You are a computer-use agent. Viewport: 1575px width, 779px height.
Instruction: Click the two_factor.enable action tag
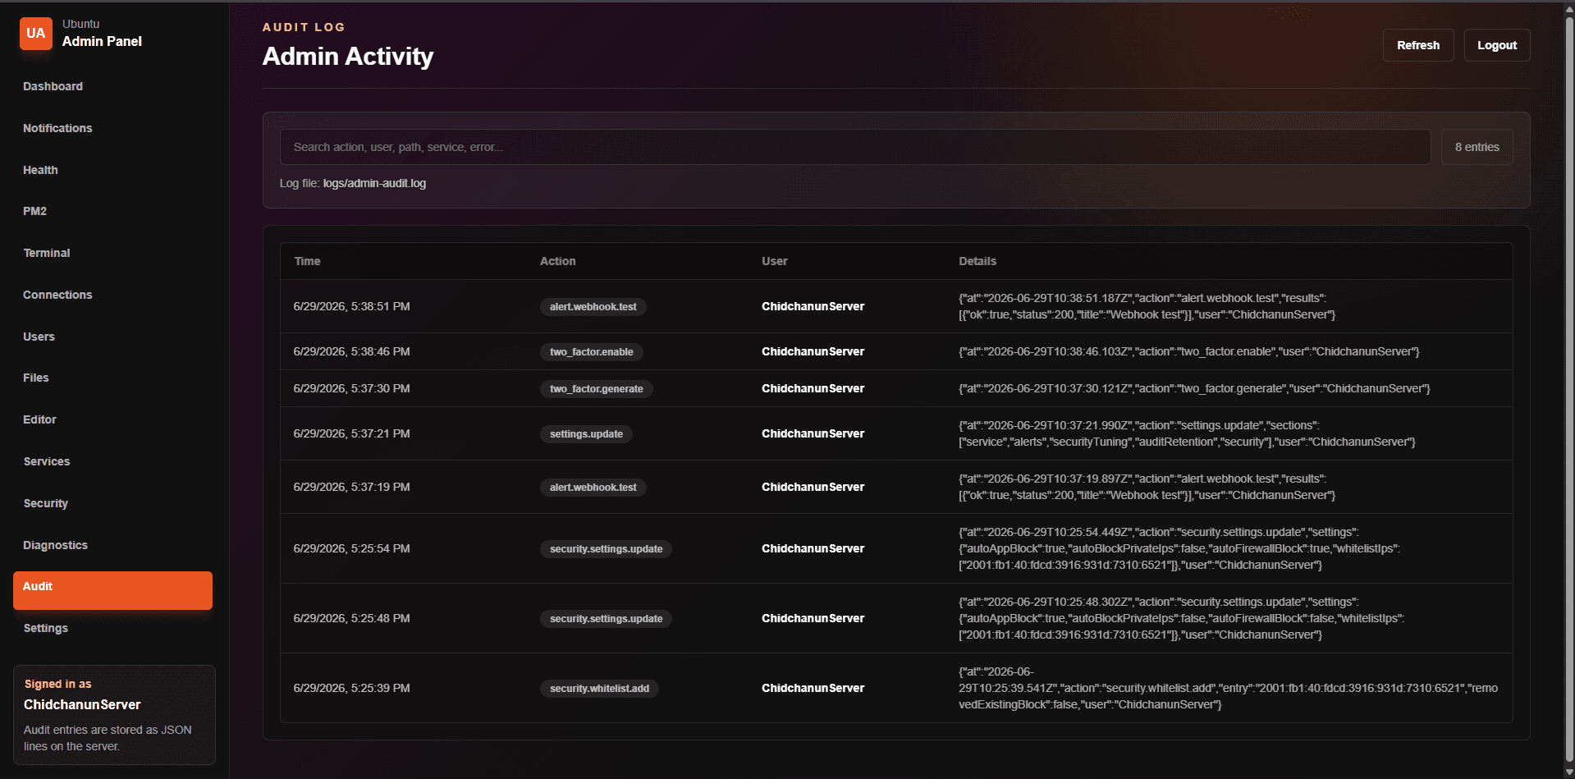click(x=591, y=352)
